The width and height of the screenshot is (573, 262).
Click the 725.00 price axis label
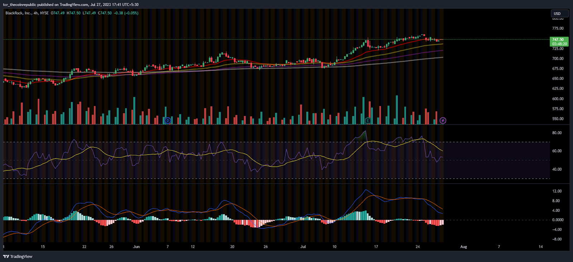click(x=558, y=49)
